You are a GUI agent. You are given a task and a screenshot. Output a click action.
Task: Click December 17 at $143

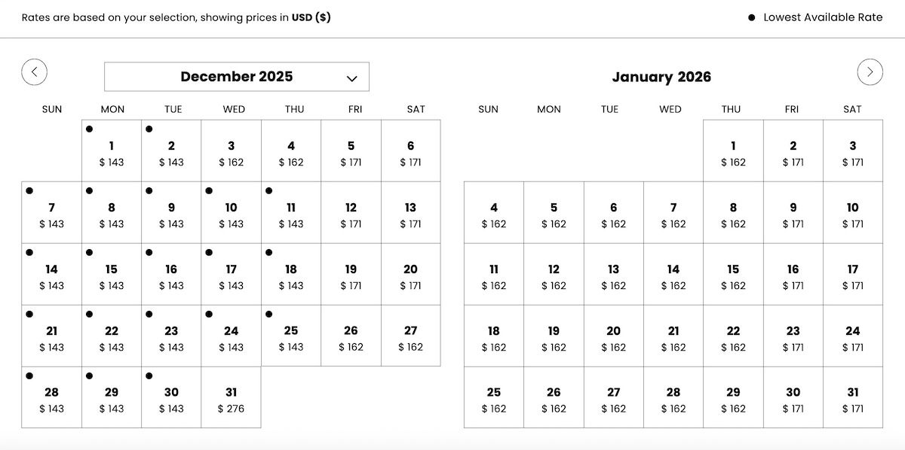click(x=231, y=275)
